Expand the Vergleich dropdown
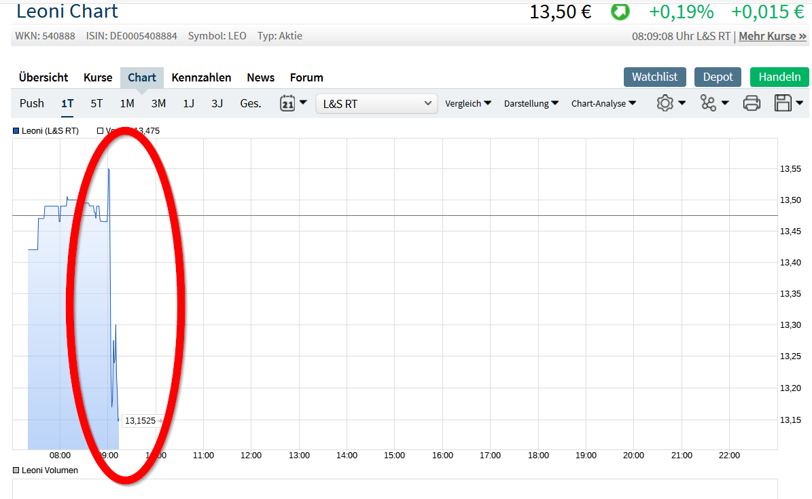 pos(468,103)
